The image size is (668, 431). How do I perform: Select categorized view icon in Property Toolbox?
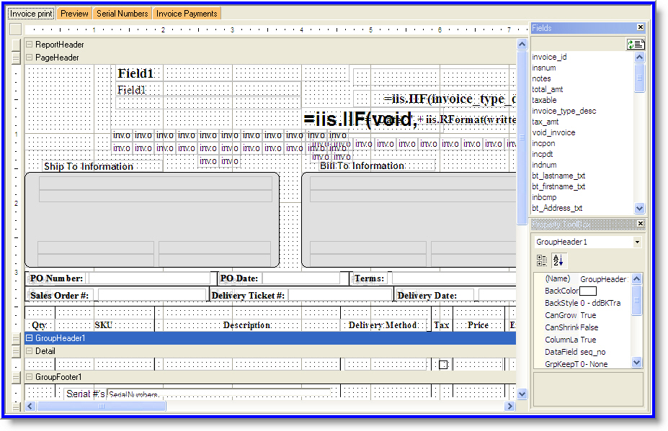coord(543,260)
